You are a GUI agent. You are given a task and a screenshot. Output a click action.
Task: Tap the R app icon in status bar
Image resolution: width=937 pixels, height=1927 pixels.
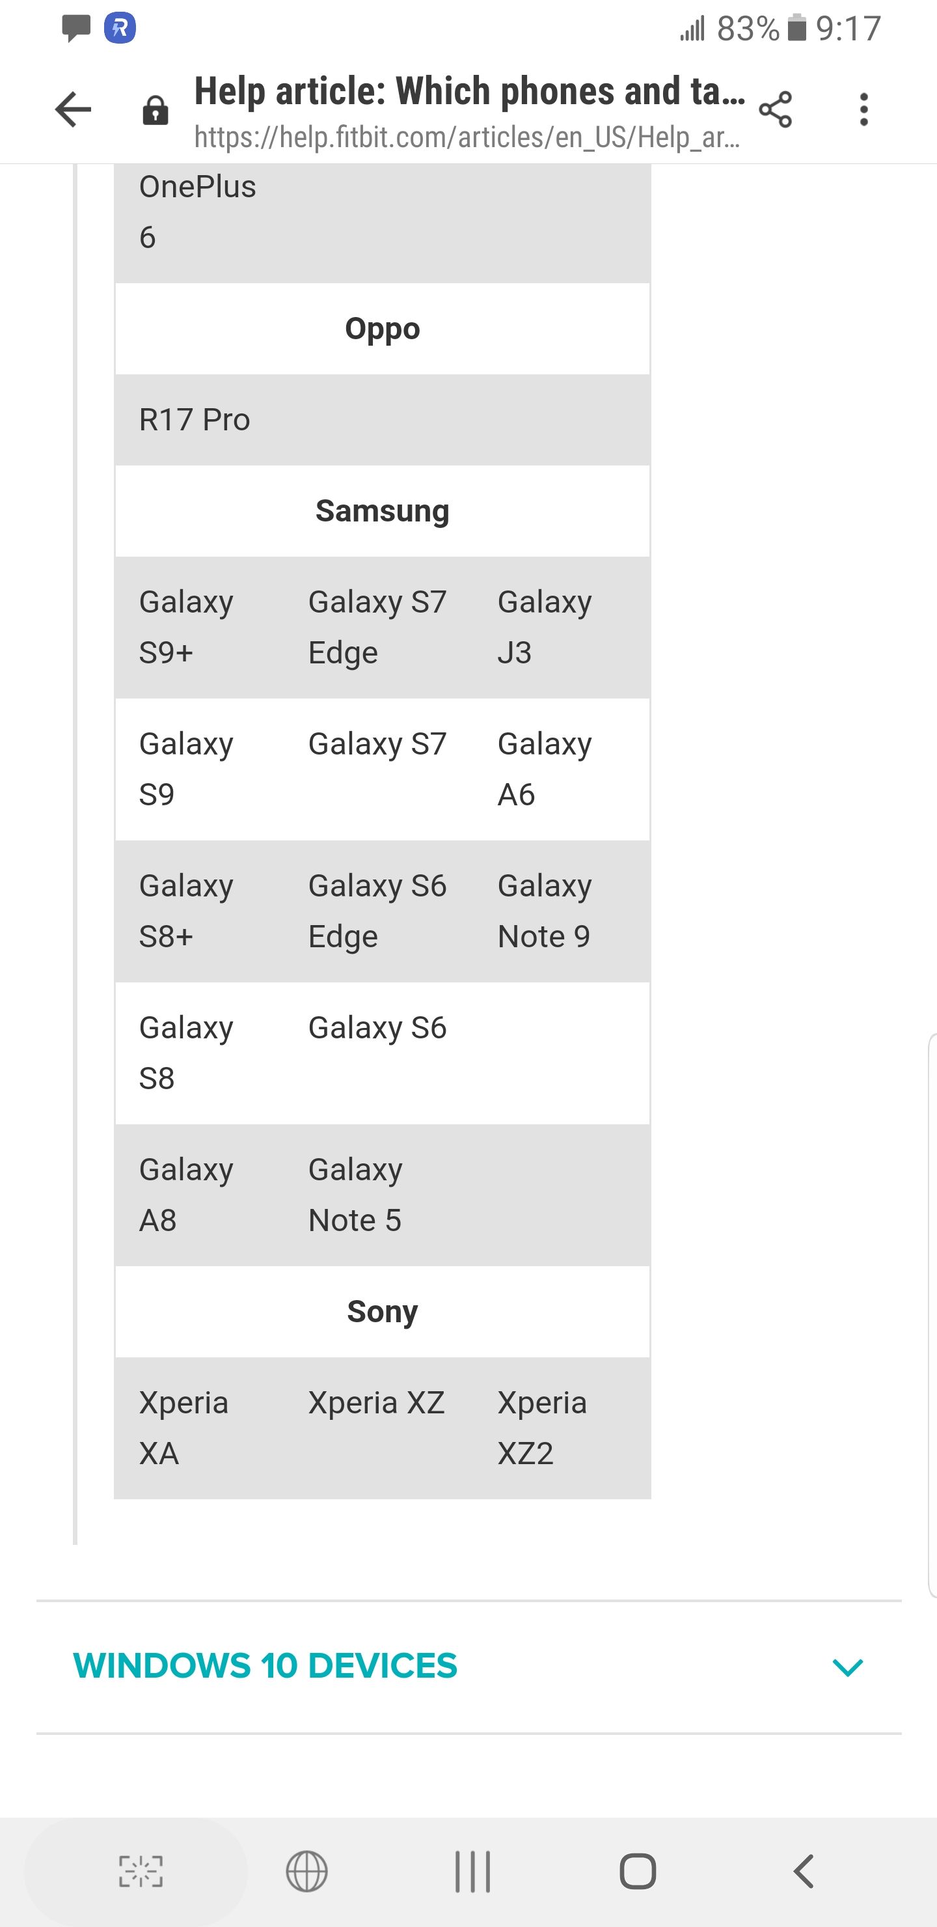pyautogui.click(x=120, y=29)
